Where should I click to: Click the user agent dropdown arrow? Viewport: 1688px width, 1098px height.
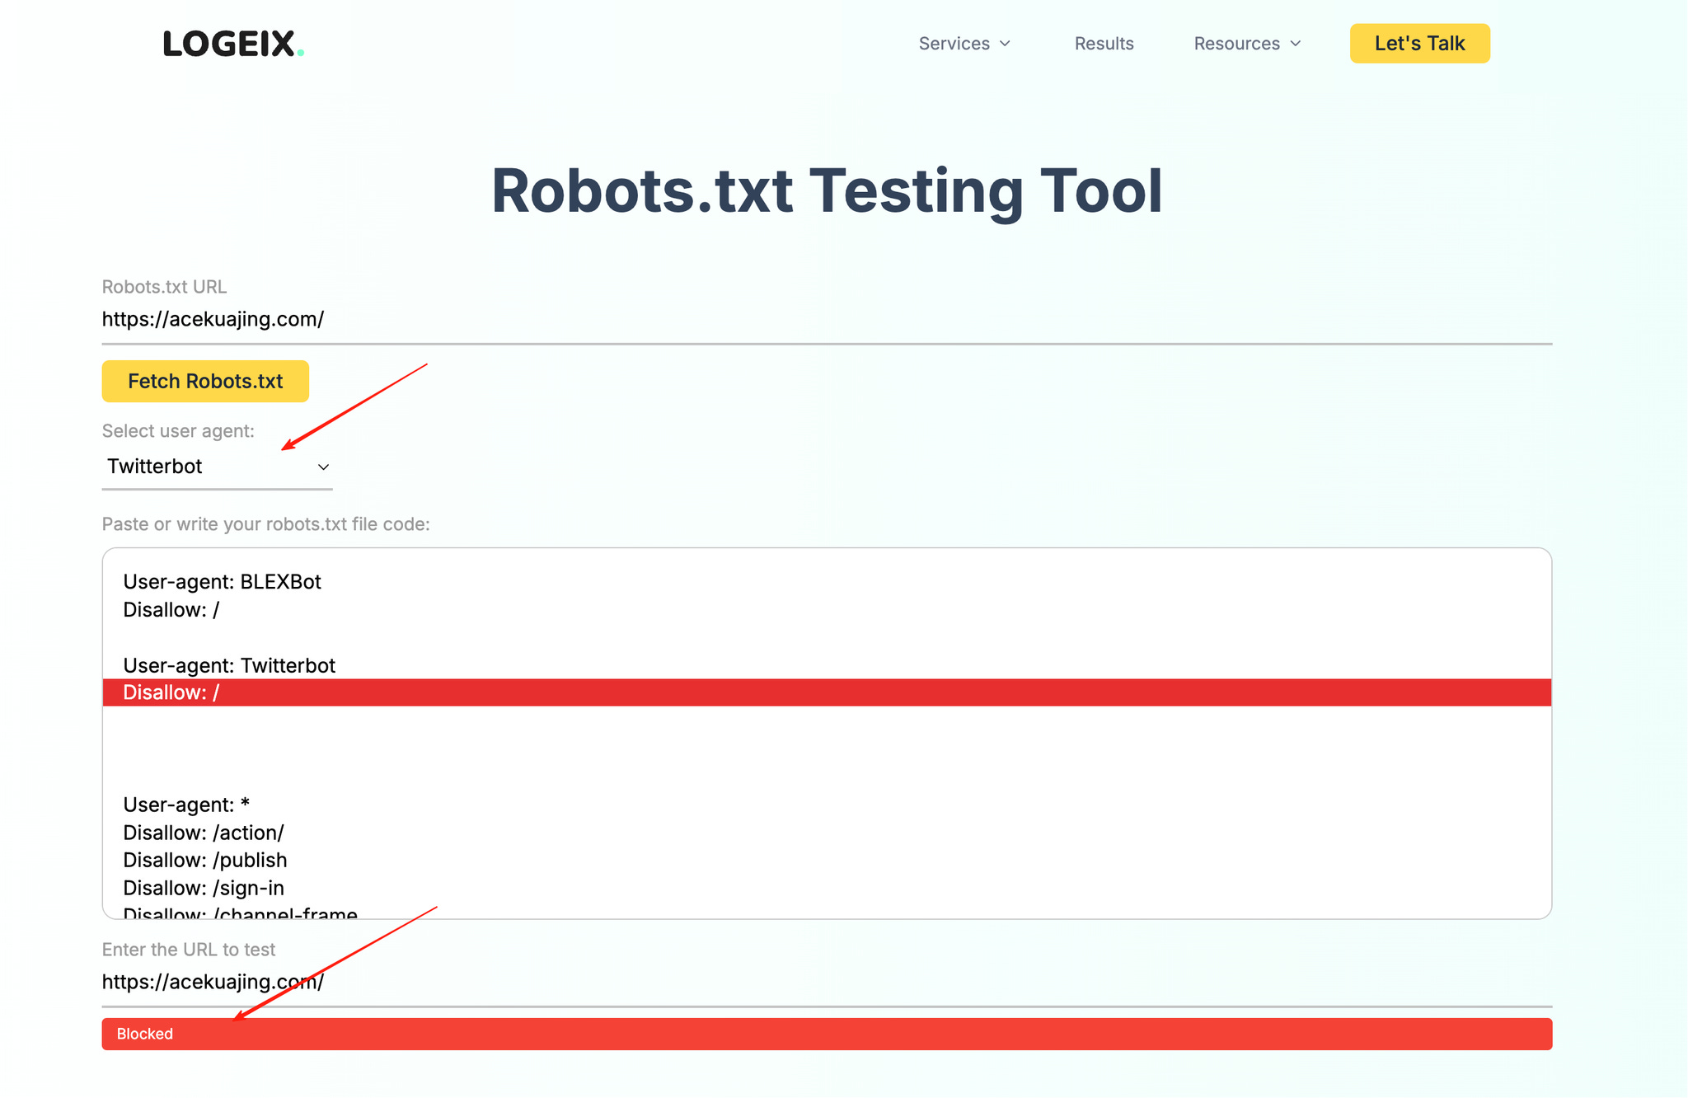pyautogui.click(x=323, y=467)
